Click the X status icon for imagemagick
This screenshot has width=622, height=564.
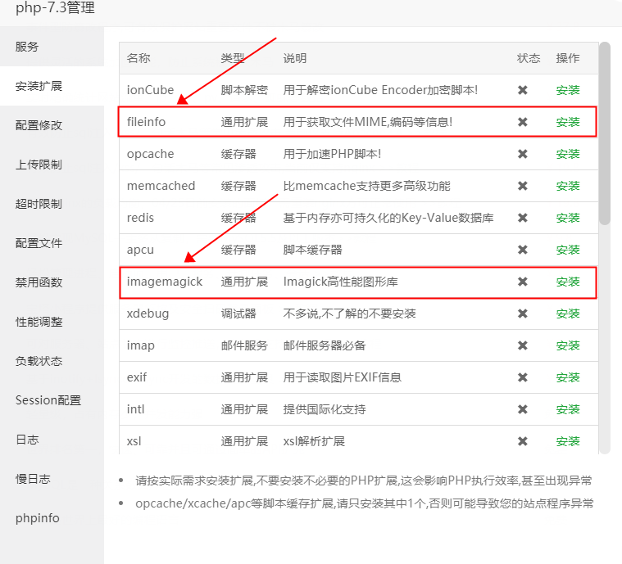[523, 282]
